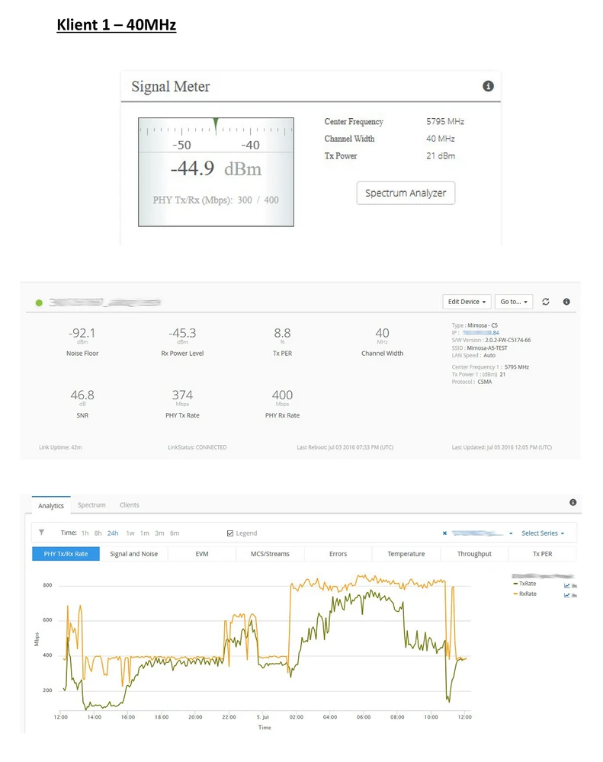Show the Signal and Noise chart

point(133,554)
